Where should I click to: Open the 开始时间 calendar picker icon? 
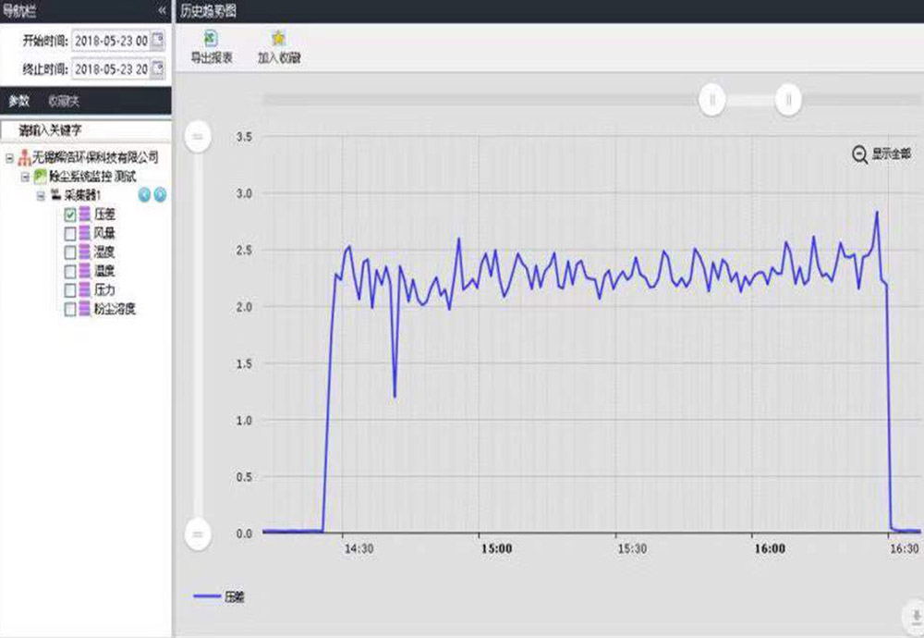pos(157,40)
